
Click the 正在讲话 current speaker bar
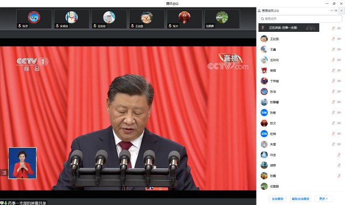point(289,28)
